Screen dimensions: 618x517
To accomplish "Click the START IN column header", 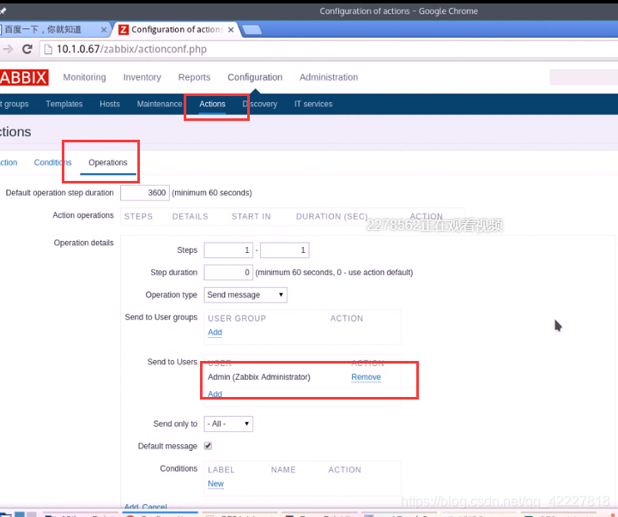I will point(251,217).
